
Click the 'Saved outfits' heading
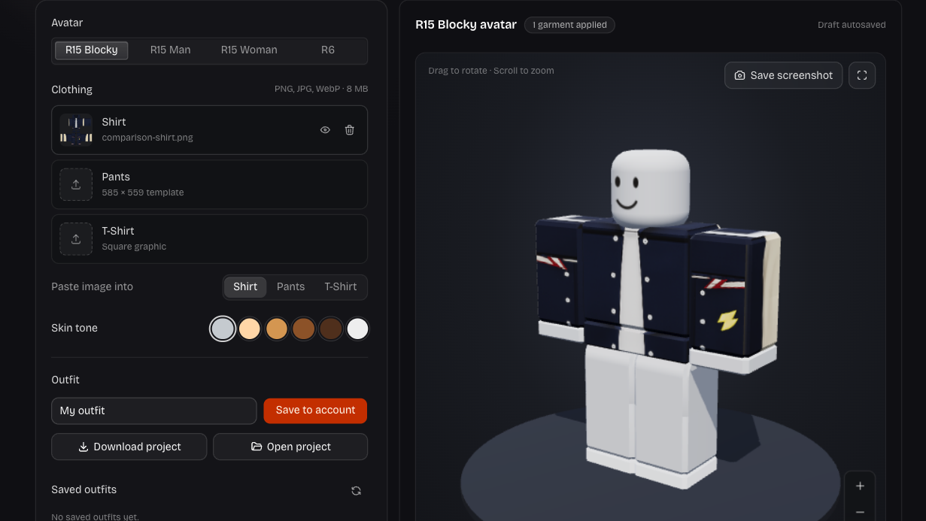pyautogui.click(x=84, y=489)
